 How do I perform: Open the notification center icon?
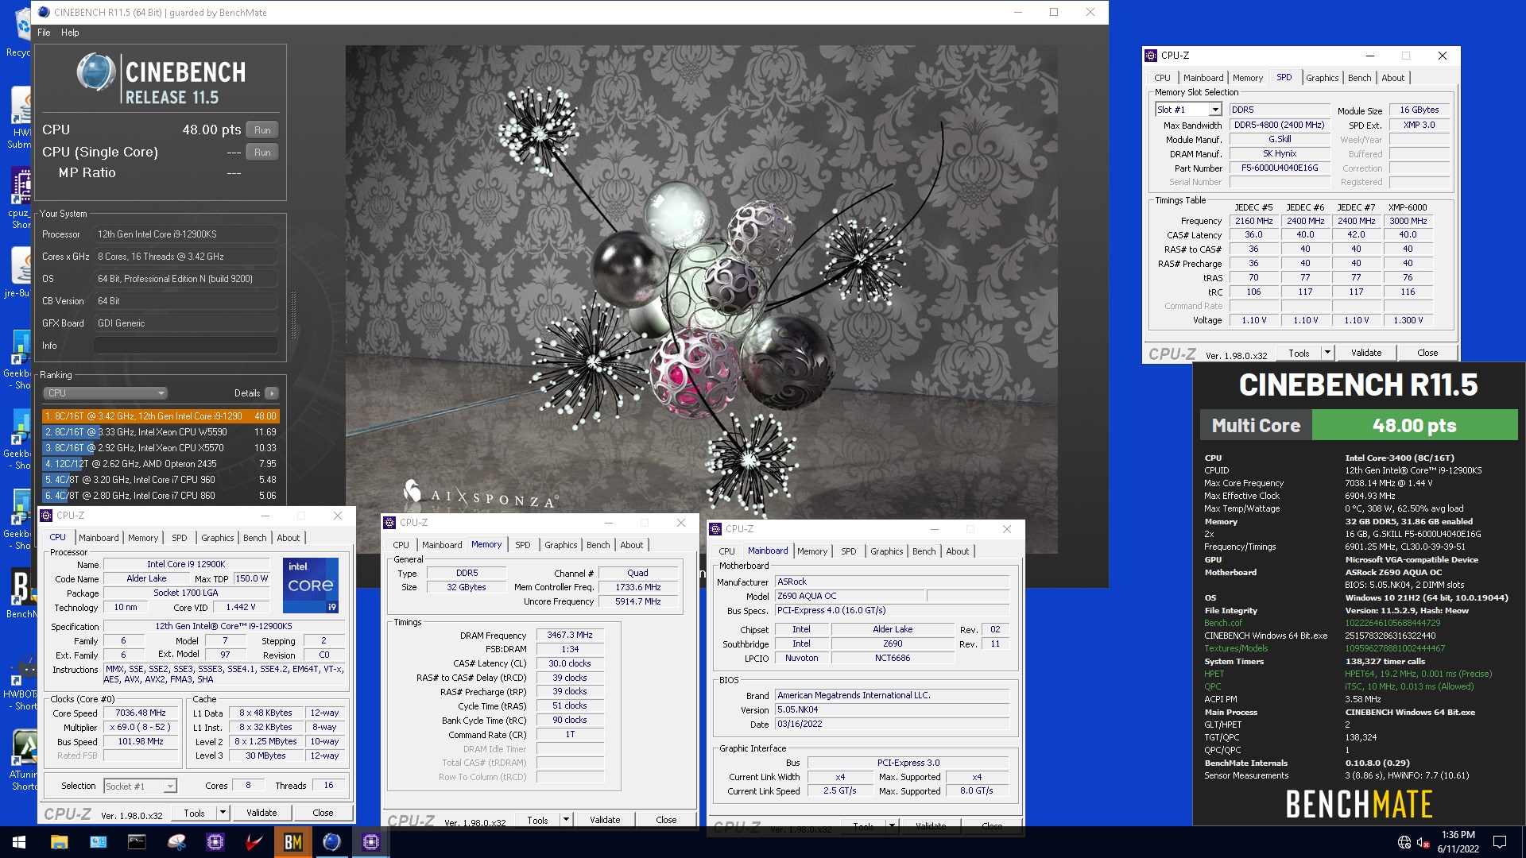tap(1500, 842)
